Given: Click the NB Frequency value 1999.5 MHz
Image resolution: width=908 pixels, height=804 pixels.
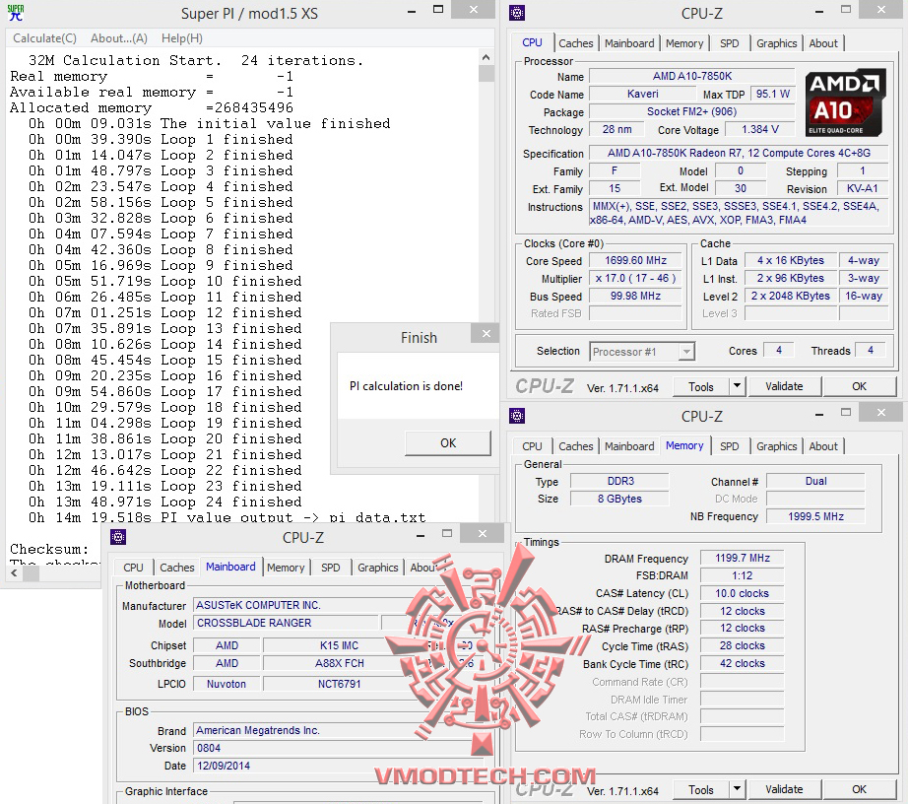Looking at the screenshot, I should tap(815, 516).
